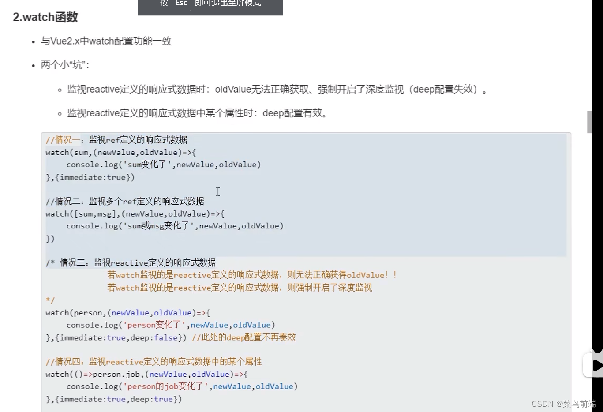Click code line '},{immediate:true})'
This screenshot has width=603, height=412.
click(90, 177)
